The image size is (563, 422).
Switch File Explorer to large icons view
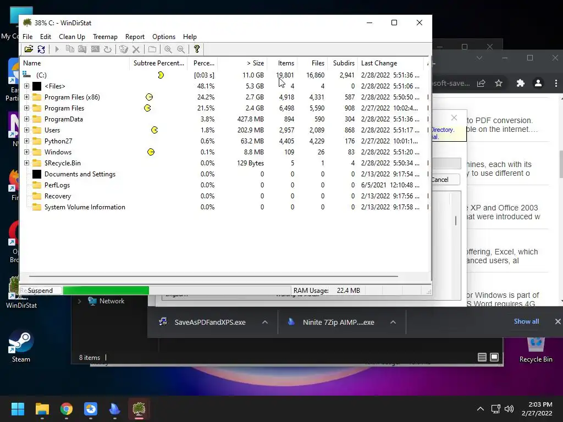pos(494,357)
